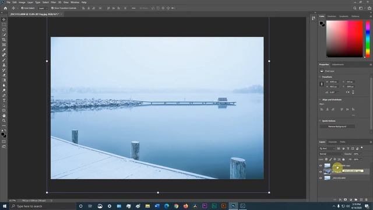Align left edges in Properties panel
This screenshot has width=373, height=210.
click(x=322, y=110)
